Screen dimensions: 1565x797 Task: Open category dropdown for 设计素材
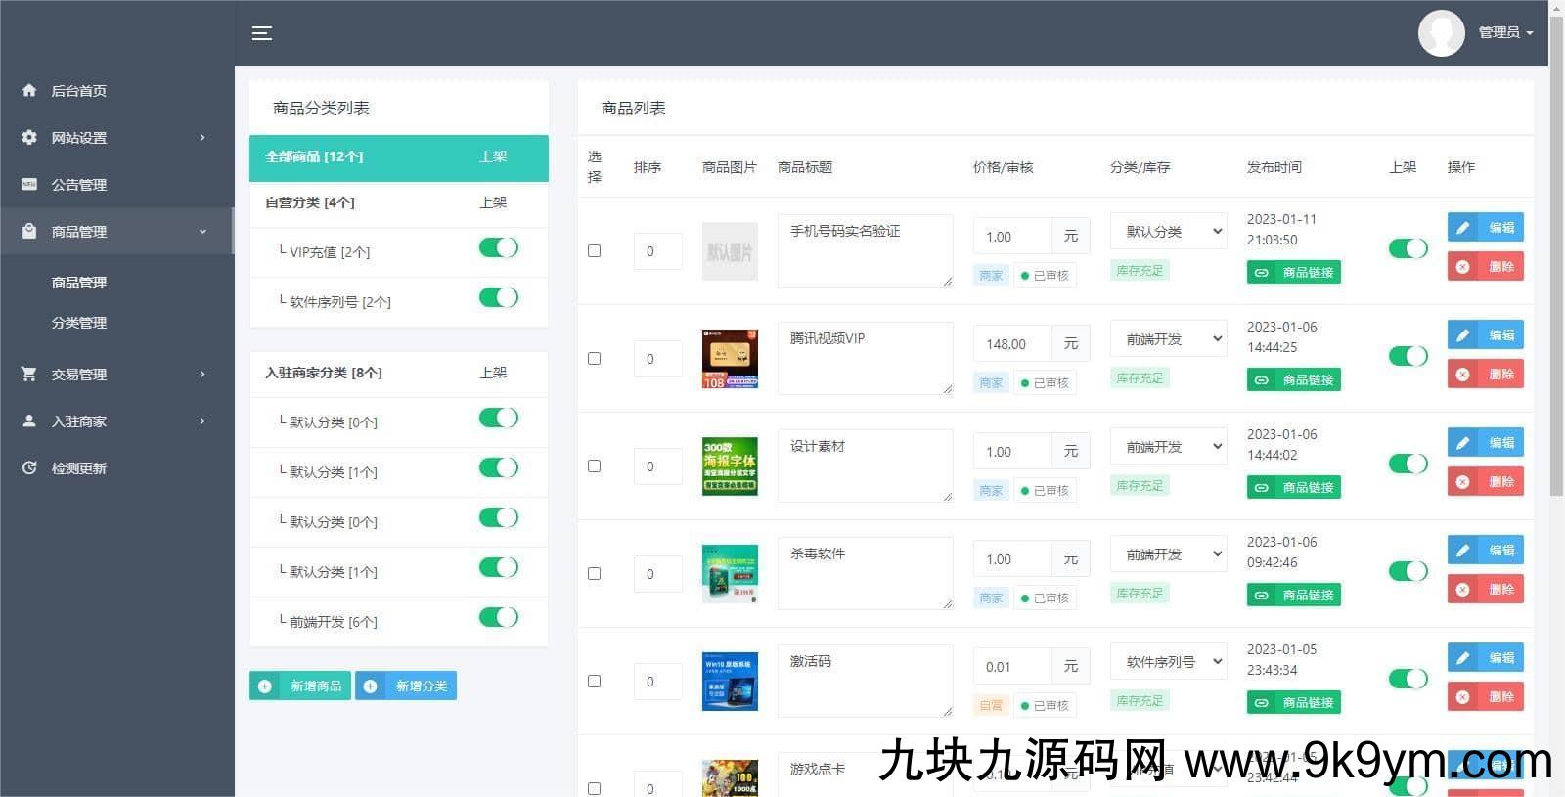point(1169,447)
